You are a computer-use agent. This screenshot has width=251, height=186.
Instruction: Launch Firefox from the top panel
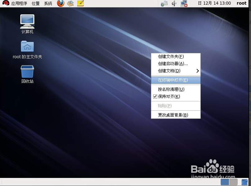click(x=61, y=3)
